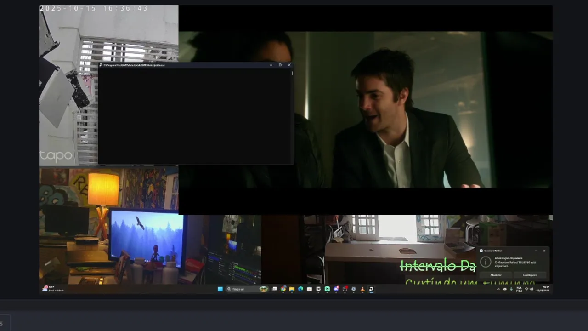Open volume control in the tray
The image size is (588, 331).
click(531, 289)
